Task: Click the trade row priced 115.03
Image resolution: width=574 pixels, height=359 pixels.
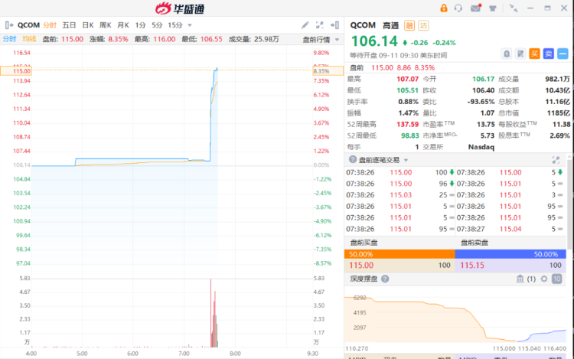Action: click(x=400, y=195)
